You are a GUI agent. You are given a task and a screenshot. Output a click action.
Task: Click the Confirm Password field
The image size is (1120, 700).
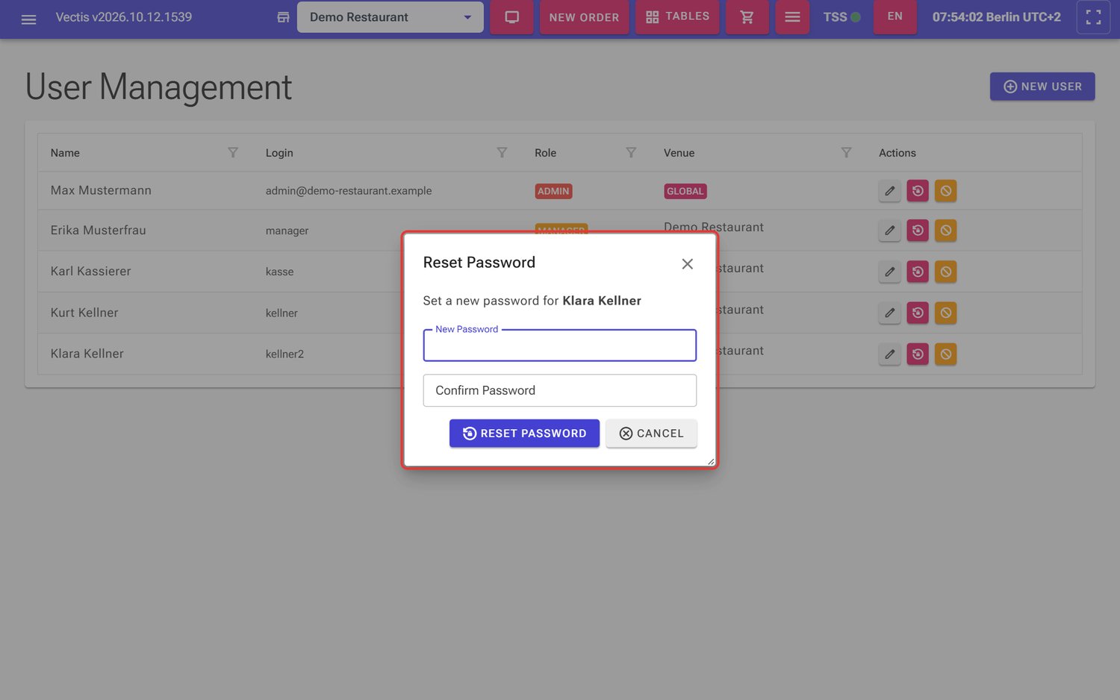(x=559, y=390)
